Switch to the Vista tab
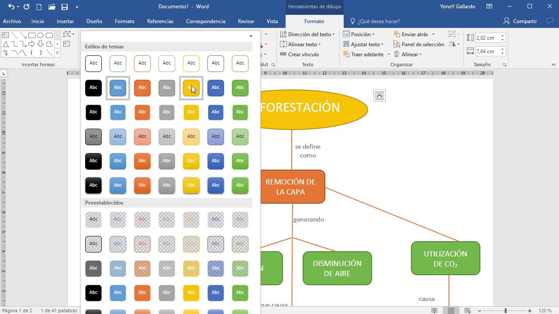Image resolution: width=559 pixels, height=314 pixels. coord(272,21)
